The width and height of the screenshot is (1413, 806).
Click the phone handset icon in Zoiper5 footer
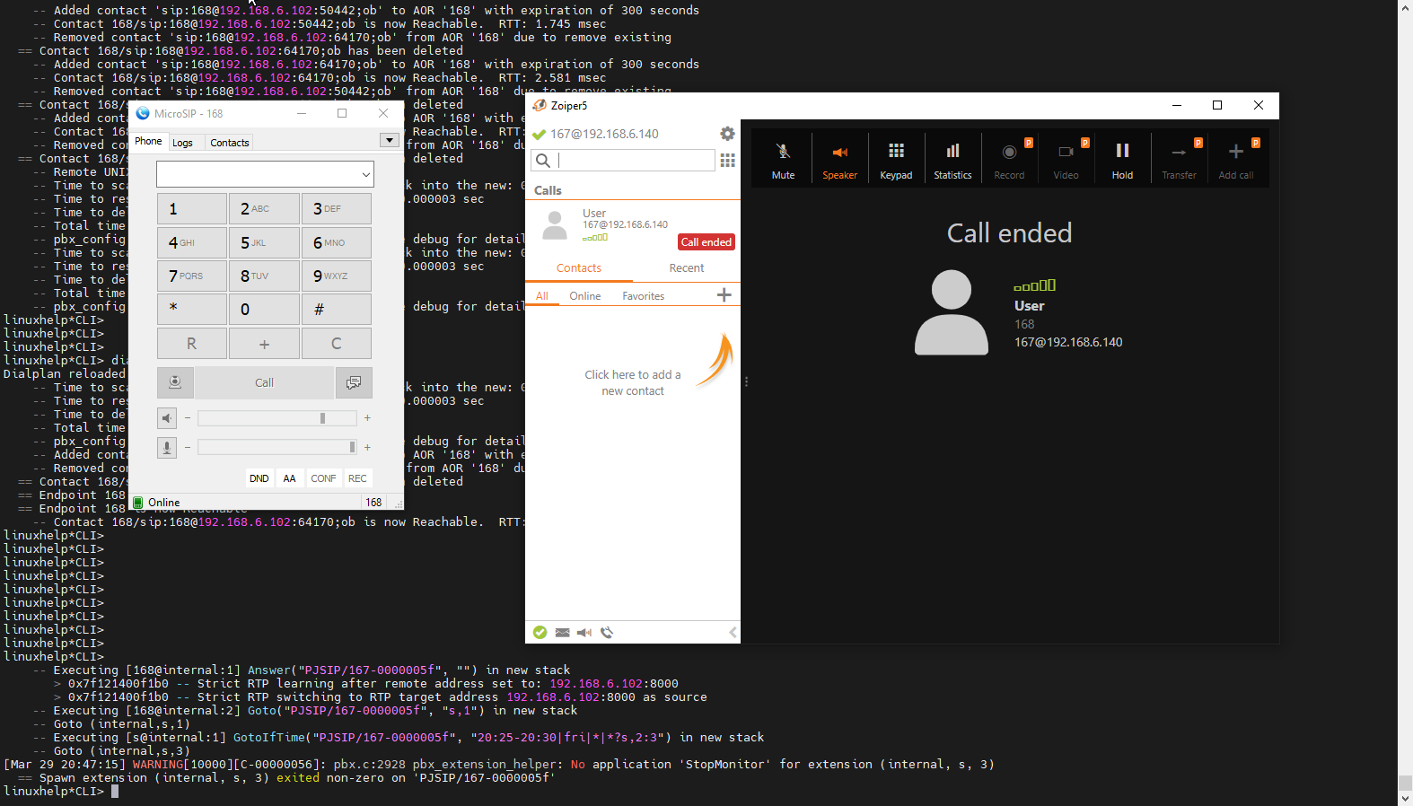click(x=607, y=633)
